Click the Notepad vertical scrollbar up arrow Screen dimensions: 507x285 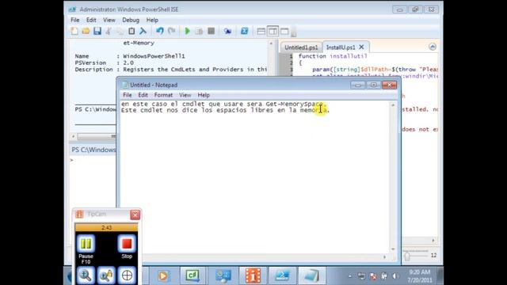[393, 105]
